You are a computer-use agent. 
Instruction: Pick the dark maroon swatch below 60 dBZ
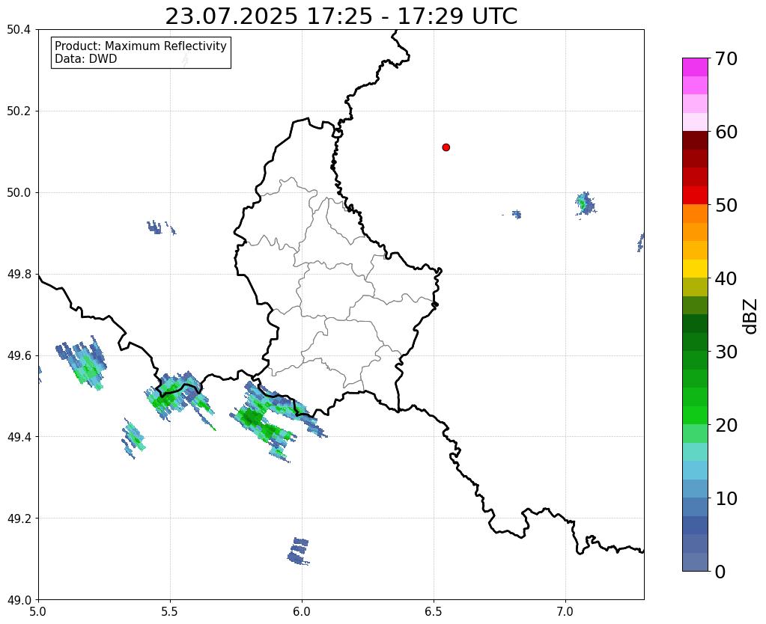(x=695, y=141)
